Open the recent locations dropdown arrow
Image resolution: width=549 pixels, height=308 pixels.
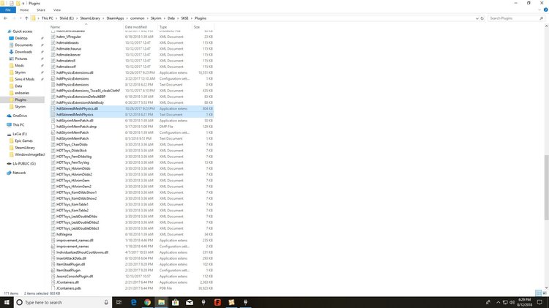[20, 18]
